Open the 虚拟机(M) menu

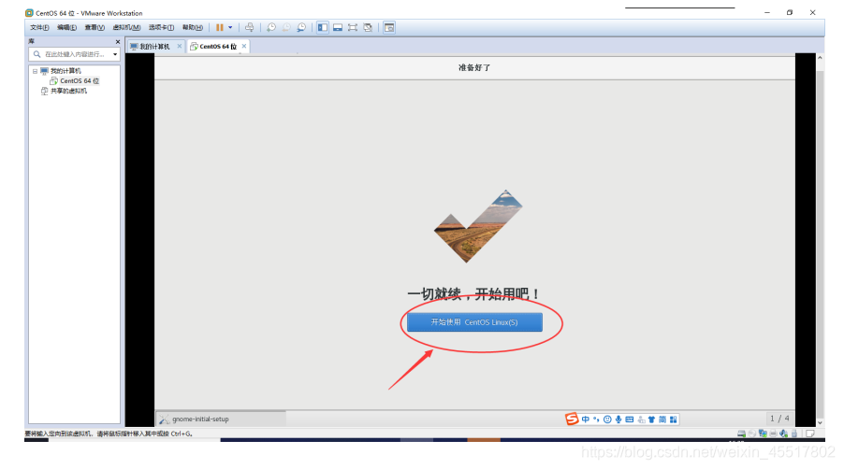click(126, 27)
